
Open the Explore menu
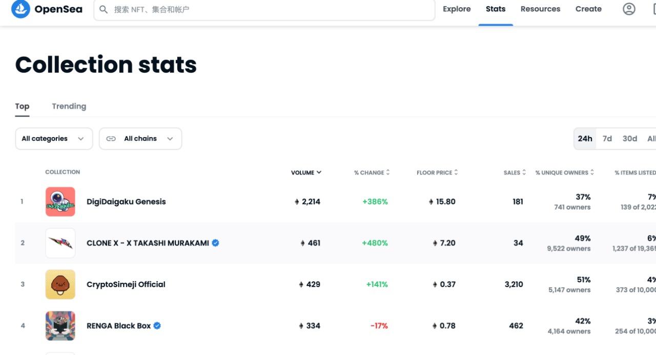pos(457,9)
